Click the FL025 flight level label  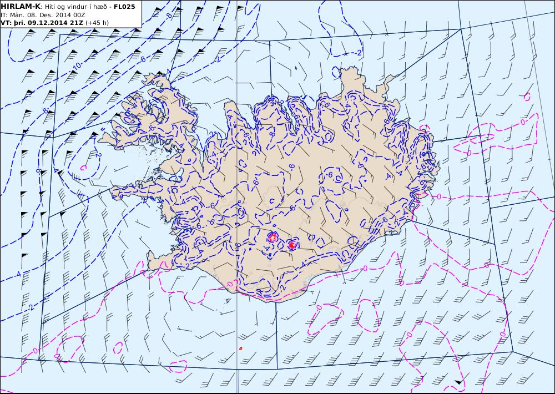[124, 7]
